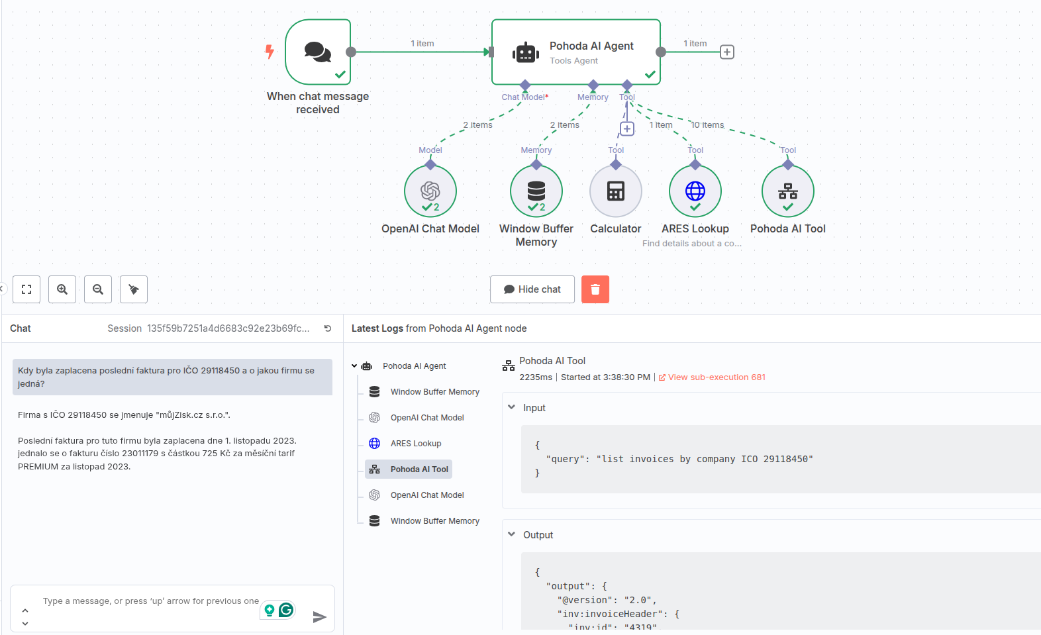Viewport: 1041px width, 635px height.
Task: Send the chat message
Action: [x=320, y=617]
